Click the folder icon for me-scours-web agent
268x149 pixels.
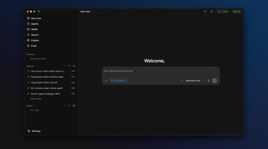[x=28, y=71]
